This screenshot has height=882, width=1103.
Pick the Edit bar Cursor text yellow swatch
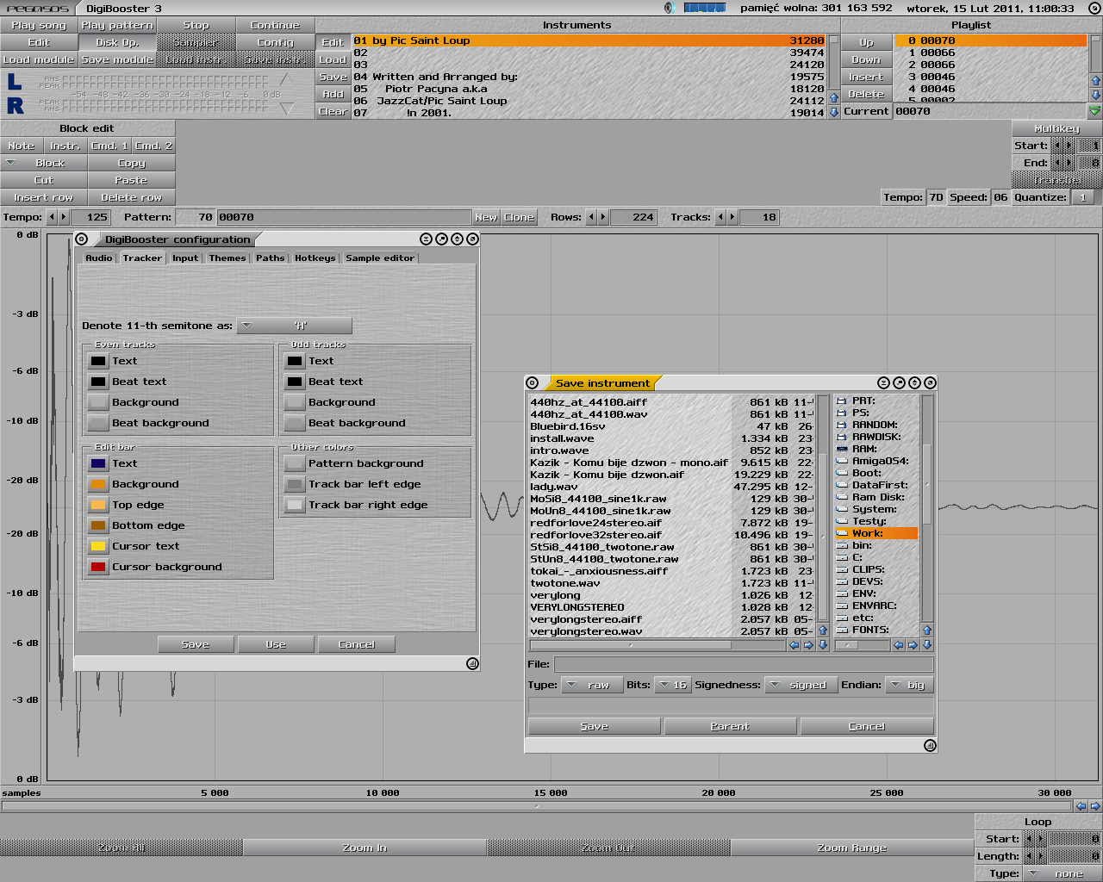click(x=98, y=546)
